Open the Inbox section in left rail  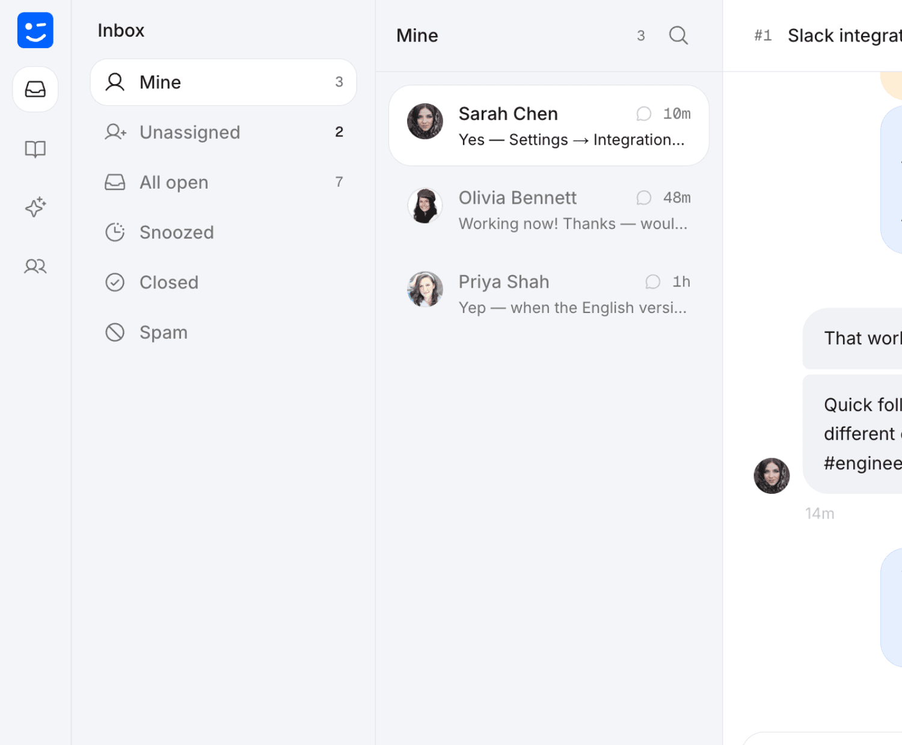click(x=35, y=89)
